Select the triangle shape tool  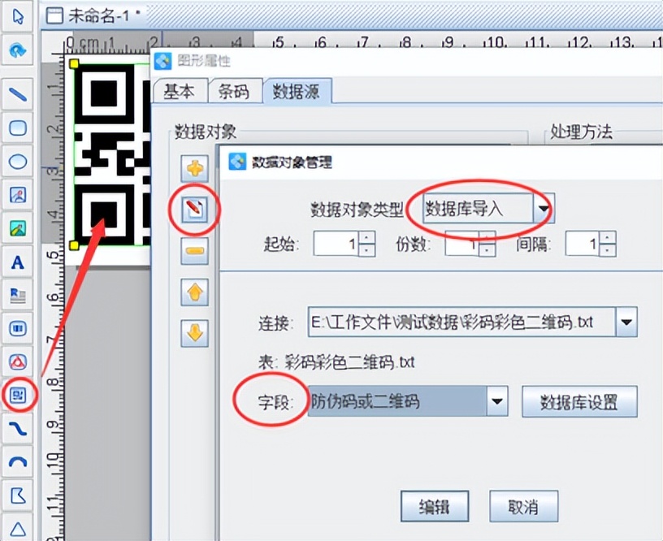(18, 528)
